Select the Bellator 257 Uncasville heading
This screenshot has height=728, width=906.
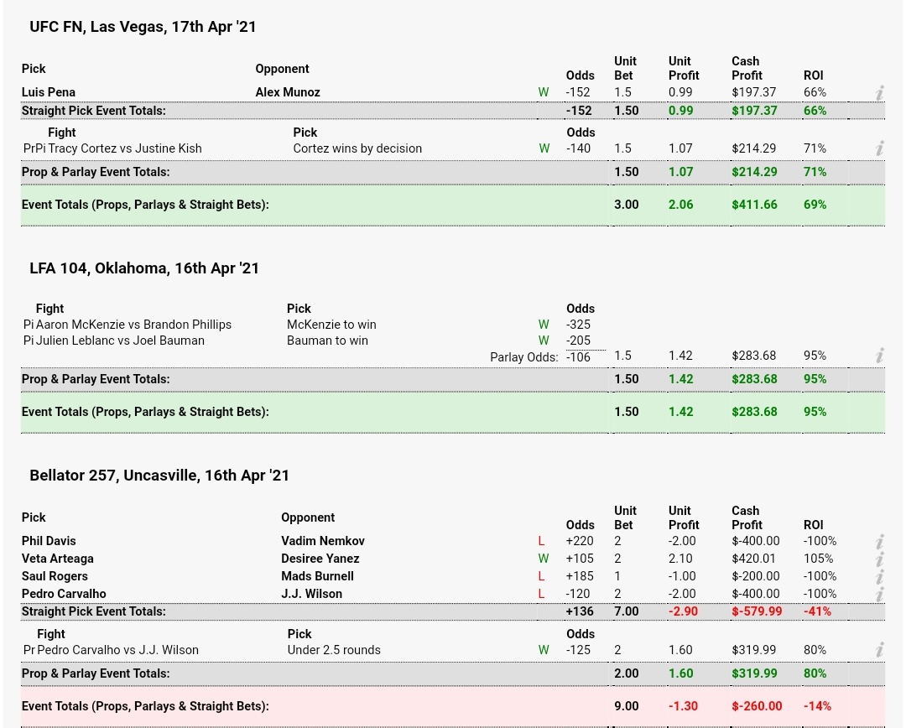(x=159, y=475)
